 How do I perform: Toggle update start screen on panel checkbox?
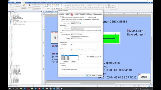61,69
